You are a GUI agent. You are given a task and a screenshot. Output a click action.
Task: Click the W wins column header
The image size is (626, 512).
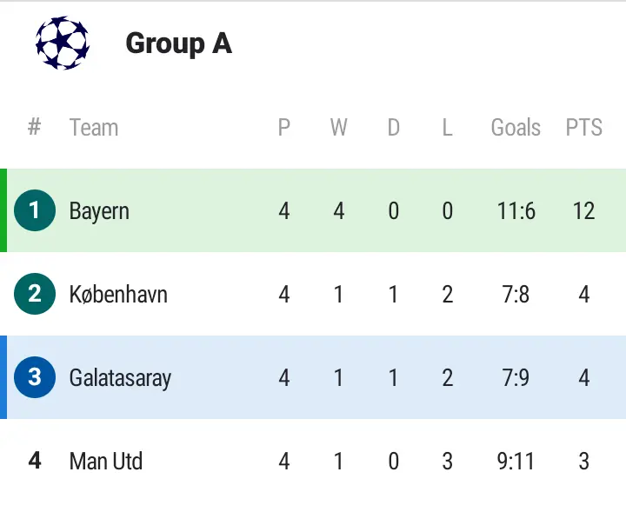(x=338, y=128)
